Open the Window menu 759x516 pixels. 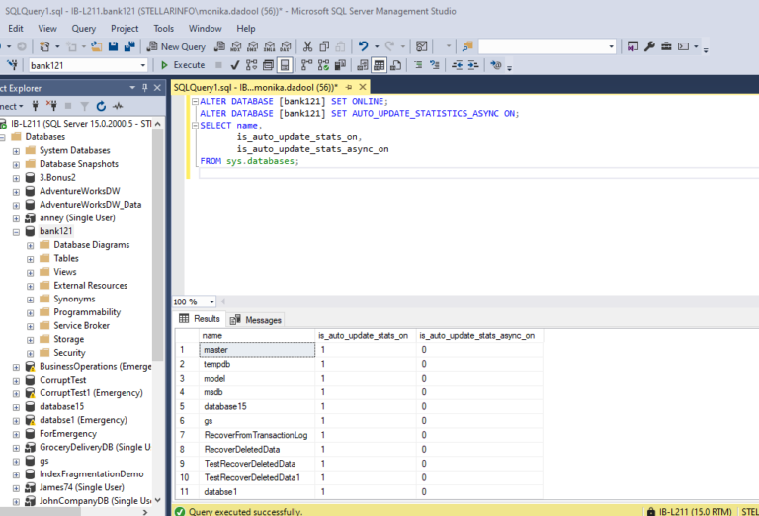pyautogui.click(x=206, y=28)
